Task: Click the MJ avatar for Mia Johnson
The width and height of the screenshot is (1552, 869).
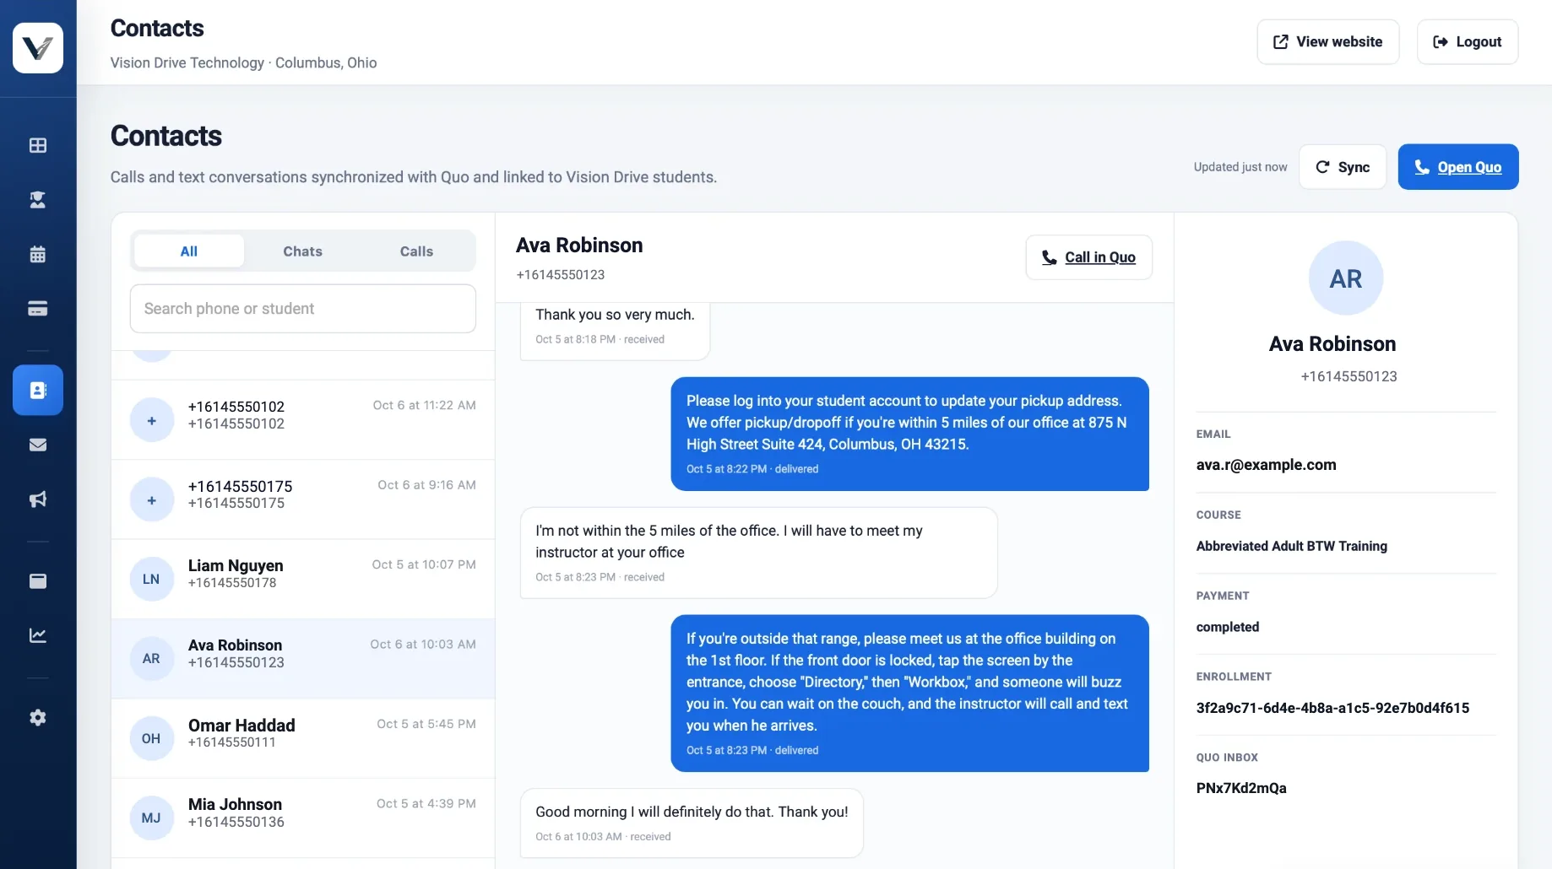Action: coord(152,818)
